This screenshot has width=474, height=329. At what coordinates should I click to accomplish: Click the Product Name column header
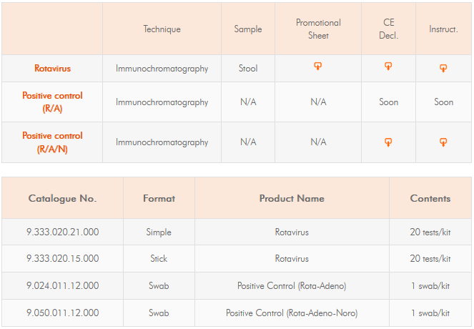click(x=292, y=198)
